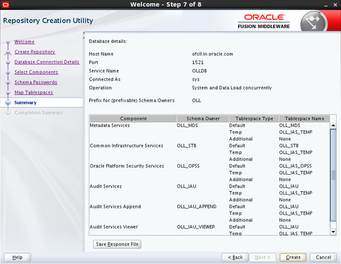The height and width of the screenshot is (264, 341).
Task: Click the table scrollbar up arrow
Action: tap(333, 125)
